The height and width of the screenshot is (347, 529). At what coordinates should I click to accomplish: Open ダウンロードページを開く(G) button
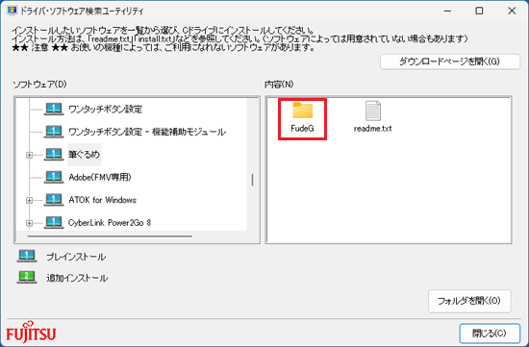click(x=450, y=62)
